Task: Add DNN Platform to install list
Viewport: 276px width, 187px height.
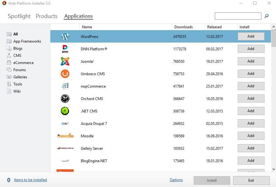Action: point(251,49)
